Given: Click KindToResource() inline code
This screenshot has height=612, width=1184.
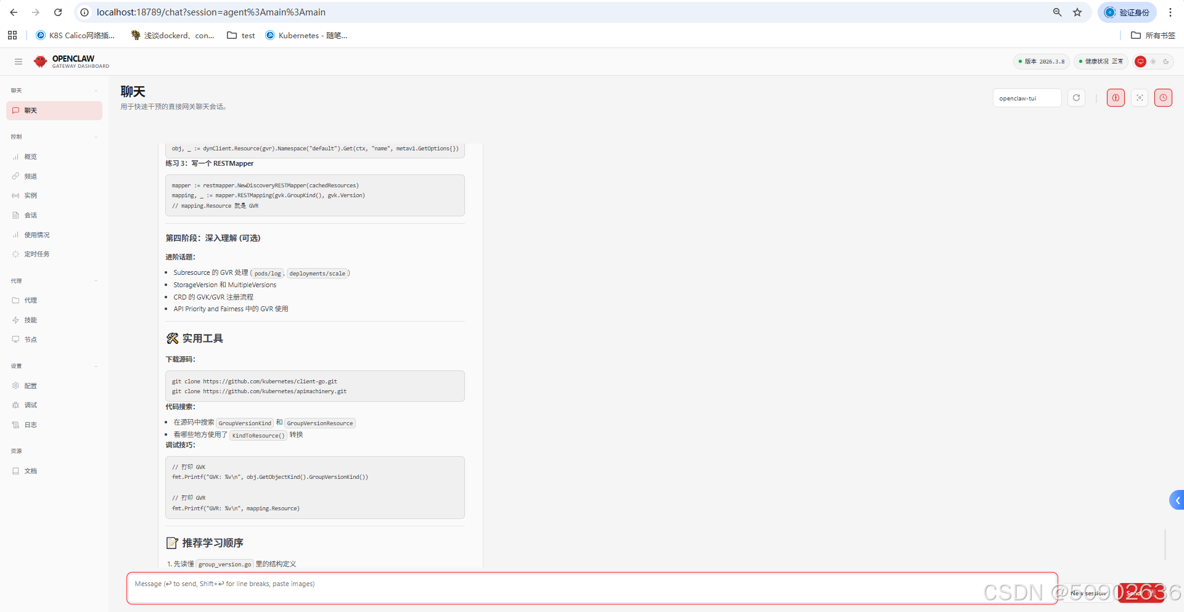Looking at the screenshot, I should click(x=258, y=435).
